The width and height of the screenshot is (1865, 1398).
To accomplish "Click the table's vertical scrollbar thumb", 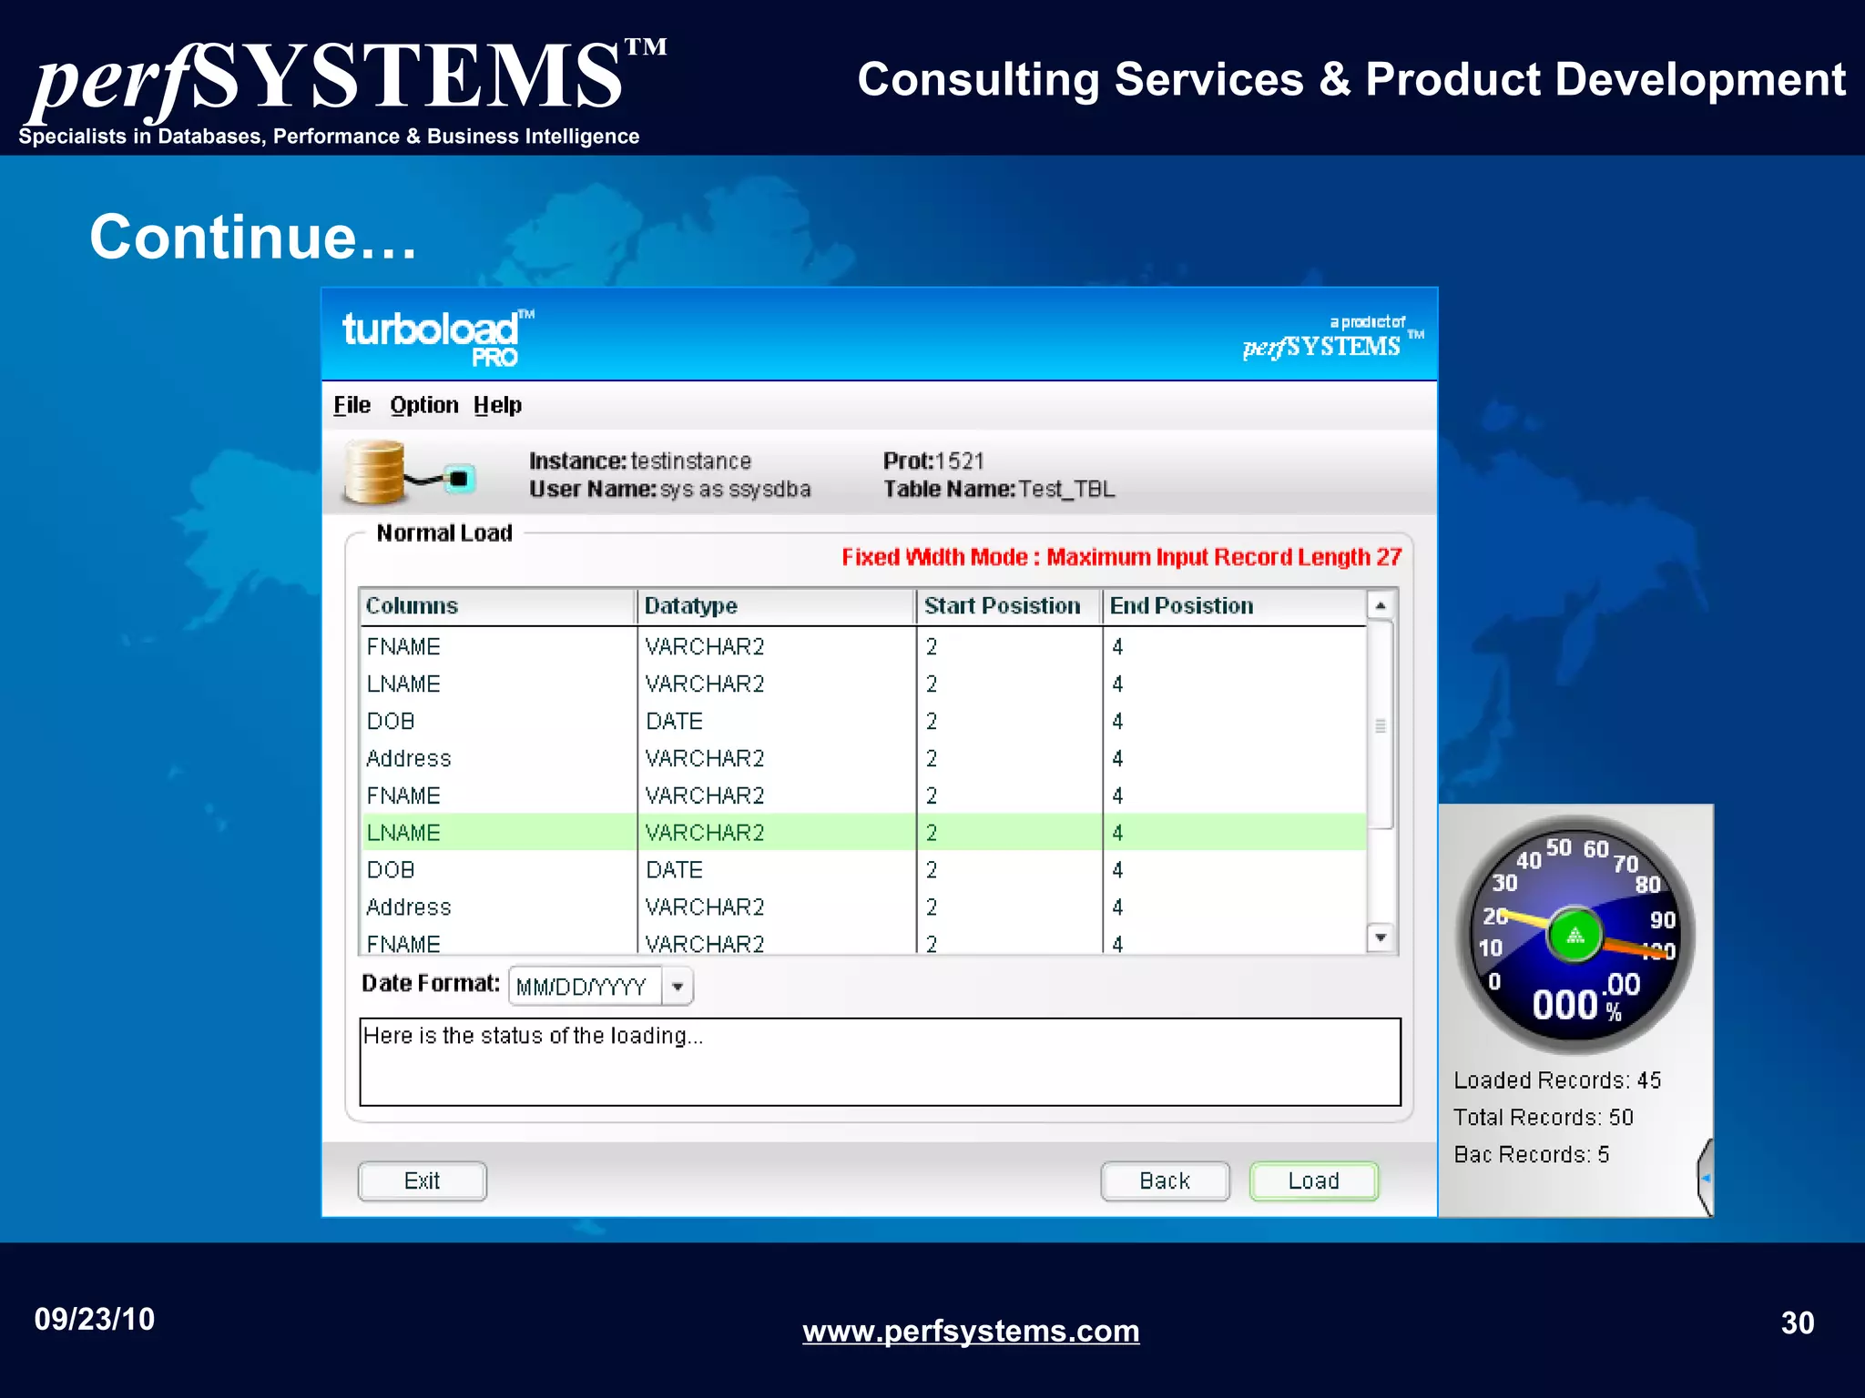I will point(1381,726).
